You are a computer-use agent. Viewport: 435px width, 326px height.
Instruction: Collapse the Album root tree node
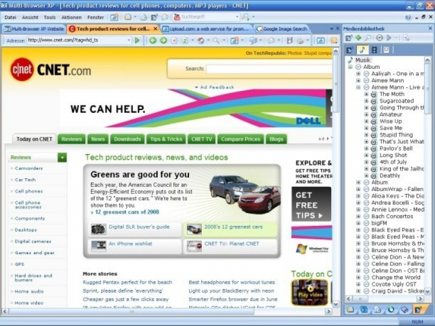tap(350, 67)
